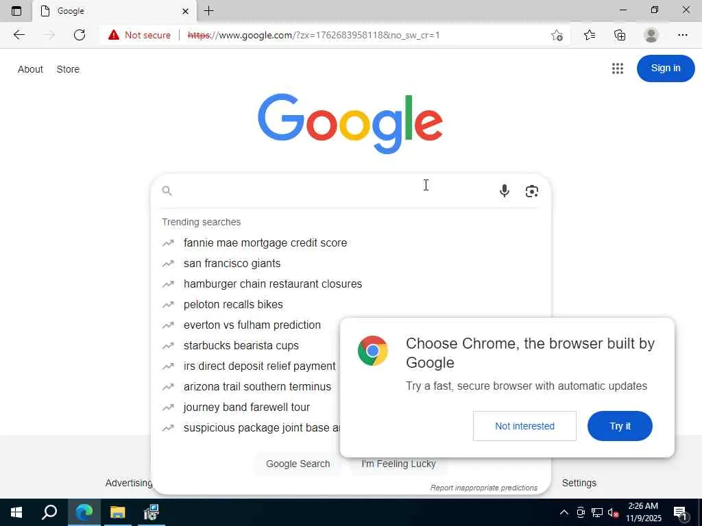Click Try it on Chrome promo
Image resolution: width=702 pixels, height=526 pixels.
pos(620,426)
